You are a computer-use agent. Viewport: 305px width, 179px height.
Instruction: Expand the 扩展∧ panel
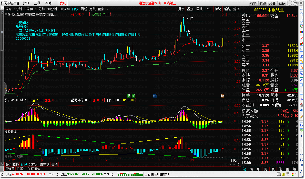tap(21, 169)
